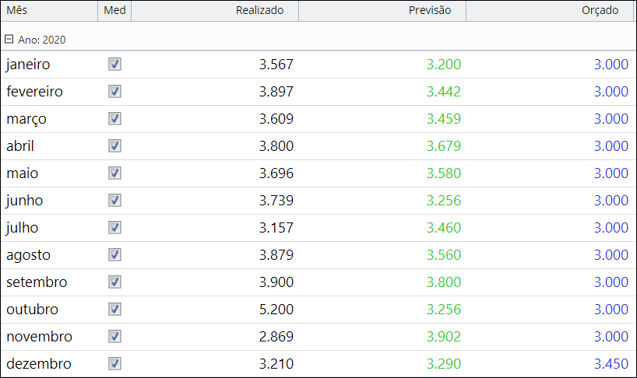Uncheck the dezembro Med checkbox
This screenshot has width=637, height=378.
point(114,363)
